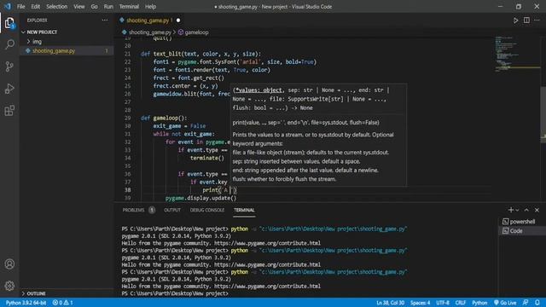
Task: Close the terminal panel
Action: 537,210
